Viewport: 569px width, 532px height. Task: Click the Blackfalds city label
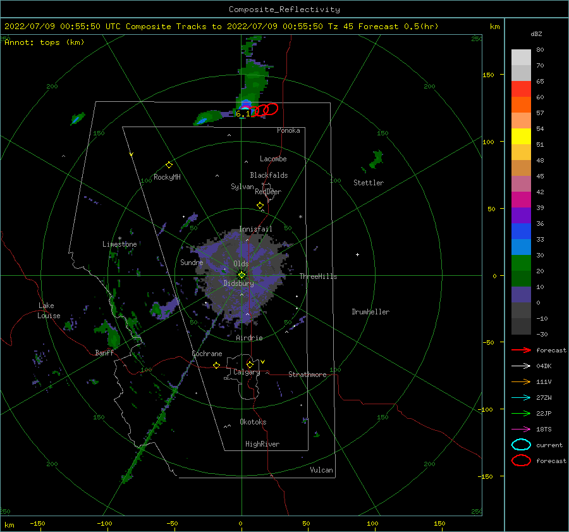269,175
